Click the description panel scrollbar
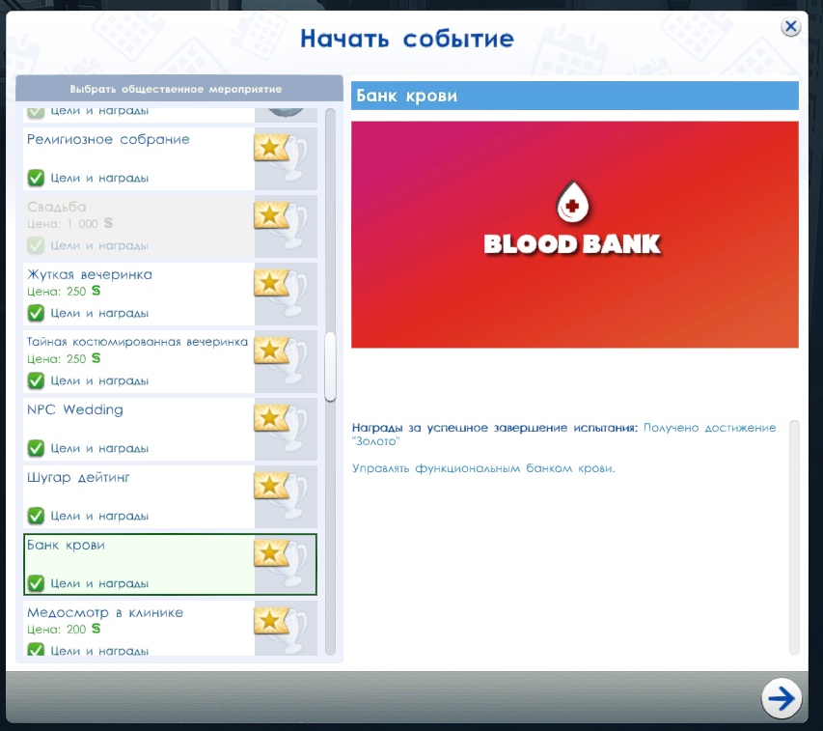The height and width of the screenshot is (731, 823). point(794,537)
